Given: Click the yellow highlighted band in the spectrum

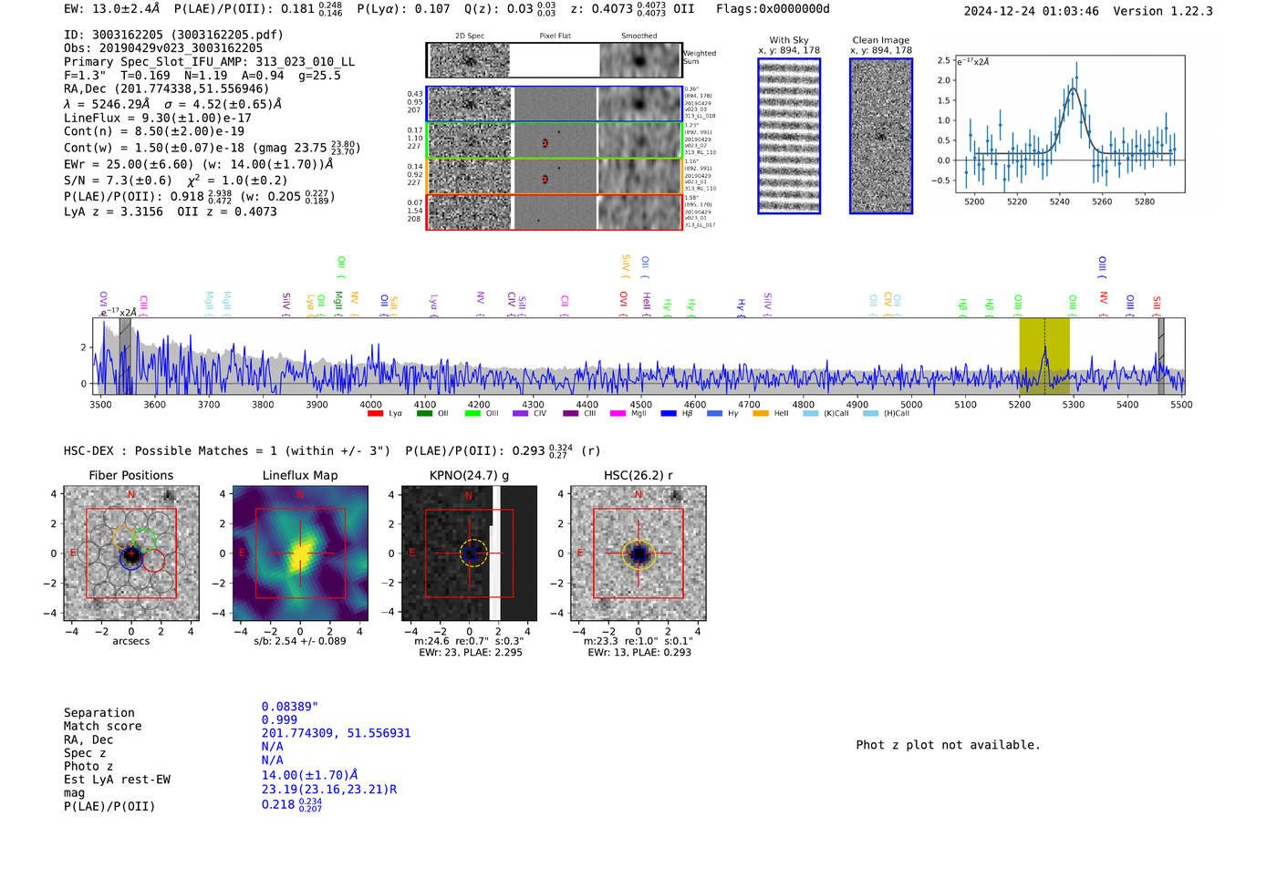Looking at the screenshot, I should [x=1044, y=356].
